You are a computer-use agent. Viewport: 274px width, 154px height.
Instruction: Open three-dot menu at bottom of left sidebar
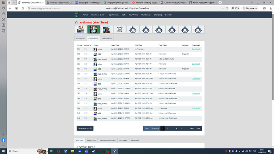point(3,146)
